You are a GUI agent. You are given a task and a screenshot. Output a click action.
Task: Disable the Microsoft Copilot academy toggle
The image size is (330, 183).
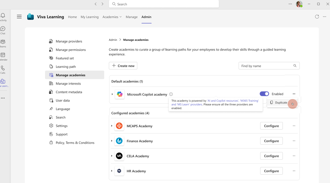264,94
